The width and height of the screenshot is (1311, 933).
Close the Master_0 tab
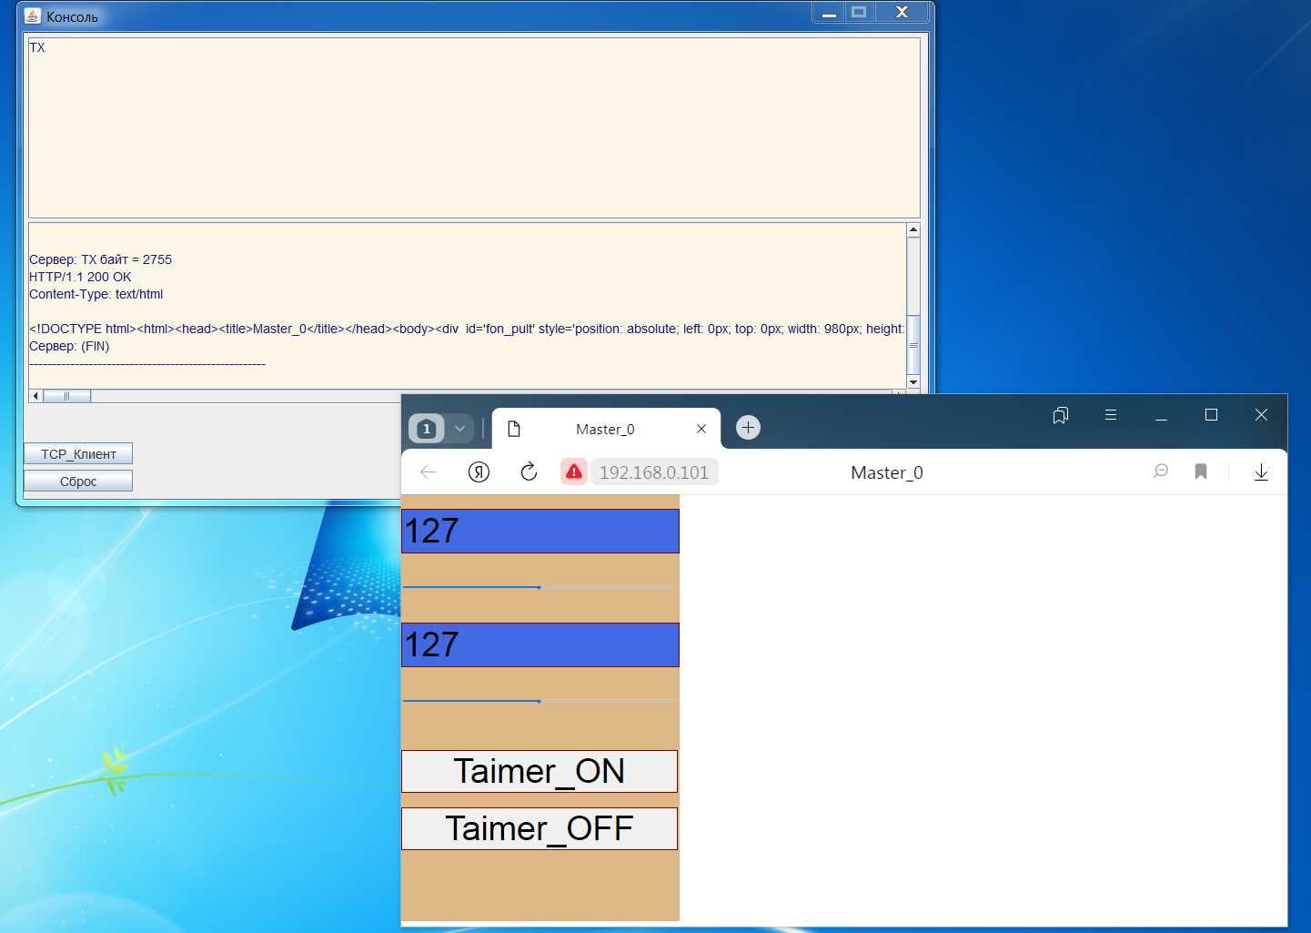coord(701,429)
